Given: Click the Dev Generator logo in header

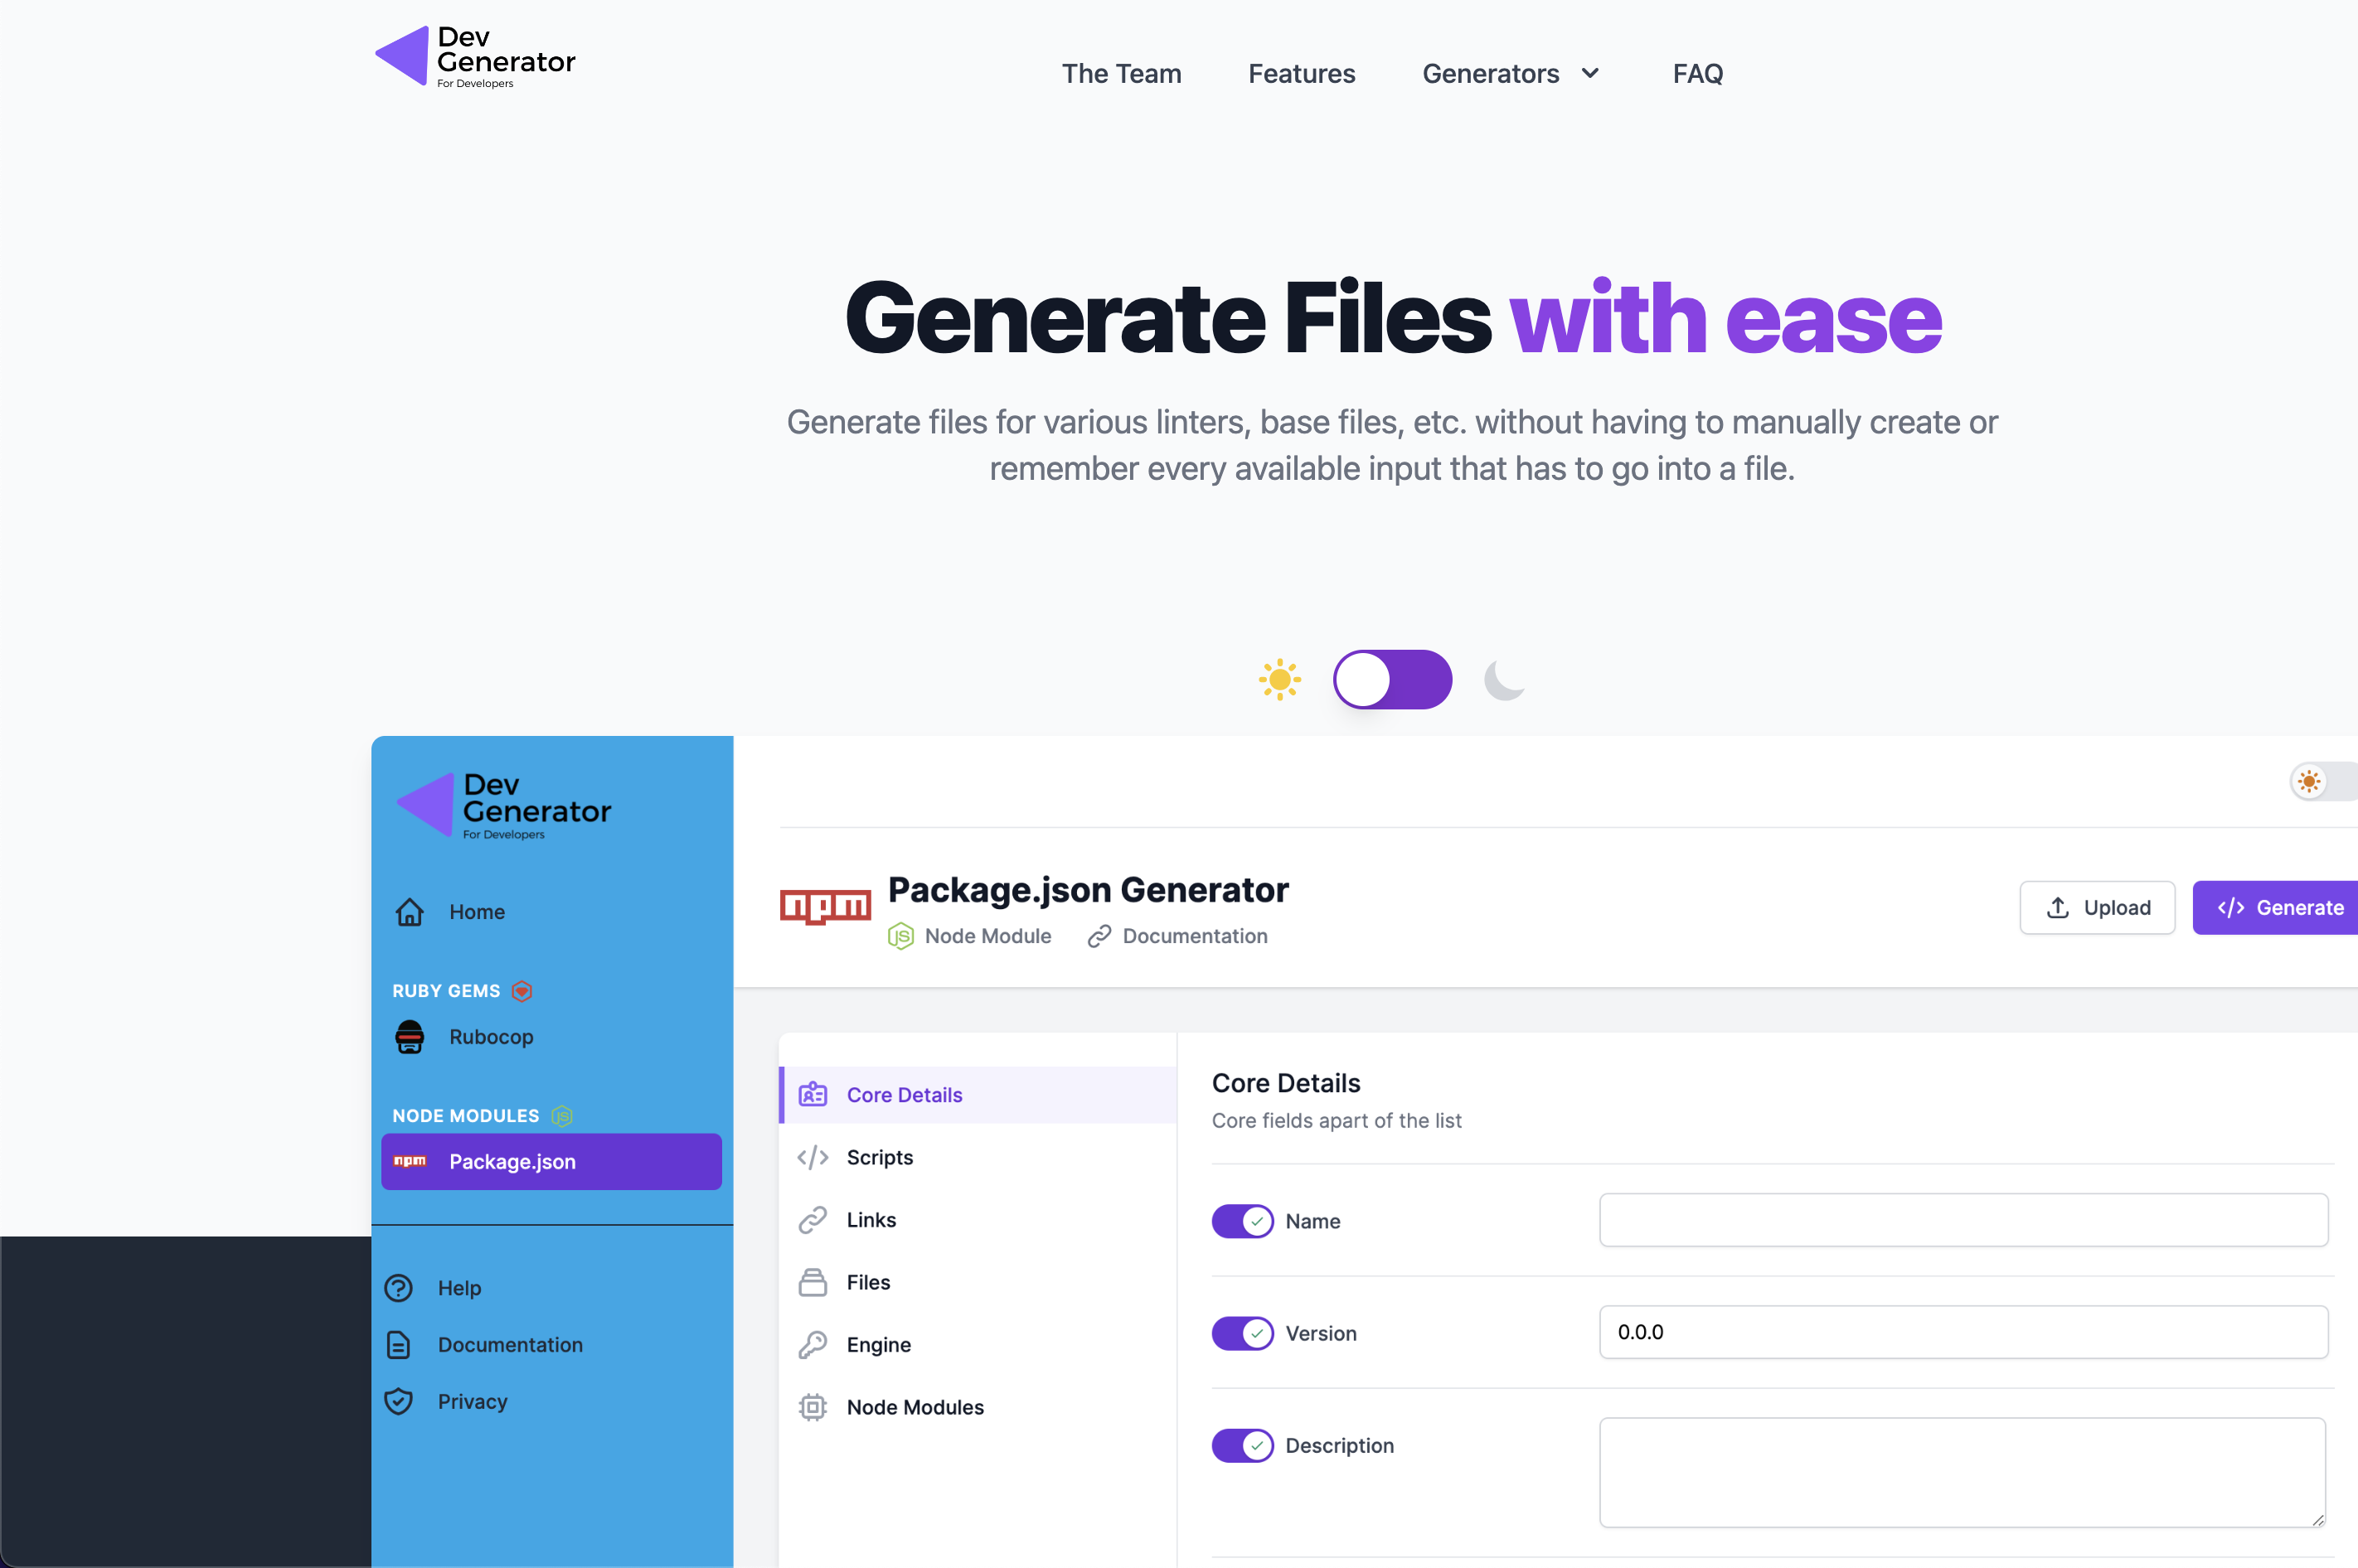Looking at the screenshot, I should [x=475, y=57].
